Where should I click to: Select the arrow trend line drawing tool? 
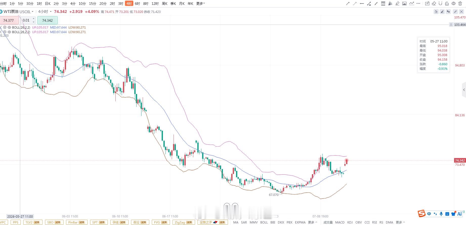pyautogui.click(x=348, y=4)
